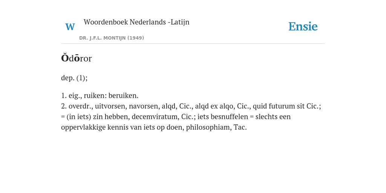386x193 pixels.
Task: Click the word 'uitvorsen'
Action: click(x=110, y=106)
